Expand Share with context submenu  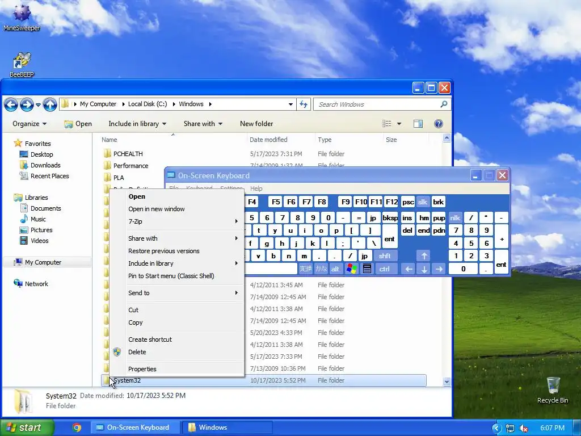[x=177, y=238]
